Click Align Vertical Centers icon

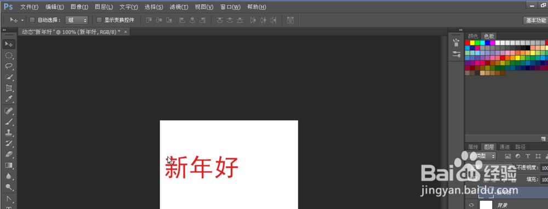tap(159, 20)
